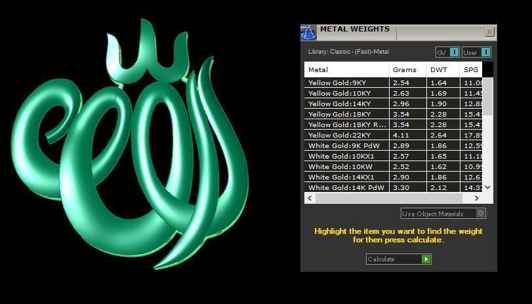The height and width of the screenshot is (304, 532).
Task: Click the 2.54 grams value
Action: click(401, 83)
